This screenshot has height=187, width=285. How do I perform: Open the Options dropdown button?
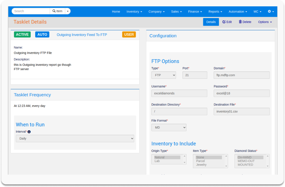pos(265,22)
